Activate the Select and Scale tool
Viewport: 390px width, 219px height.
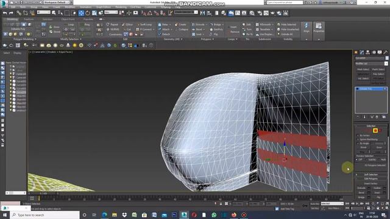pos(94,13)
